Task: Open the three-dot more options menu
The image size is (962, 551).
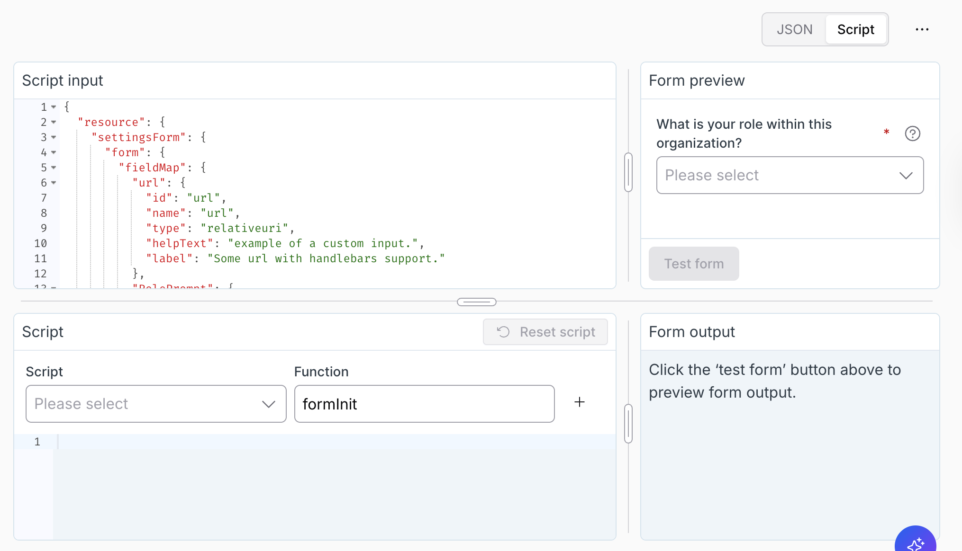Action: [x=922, y=29]
